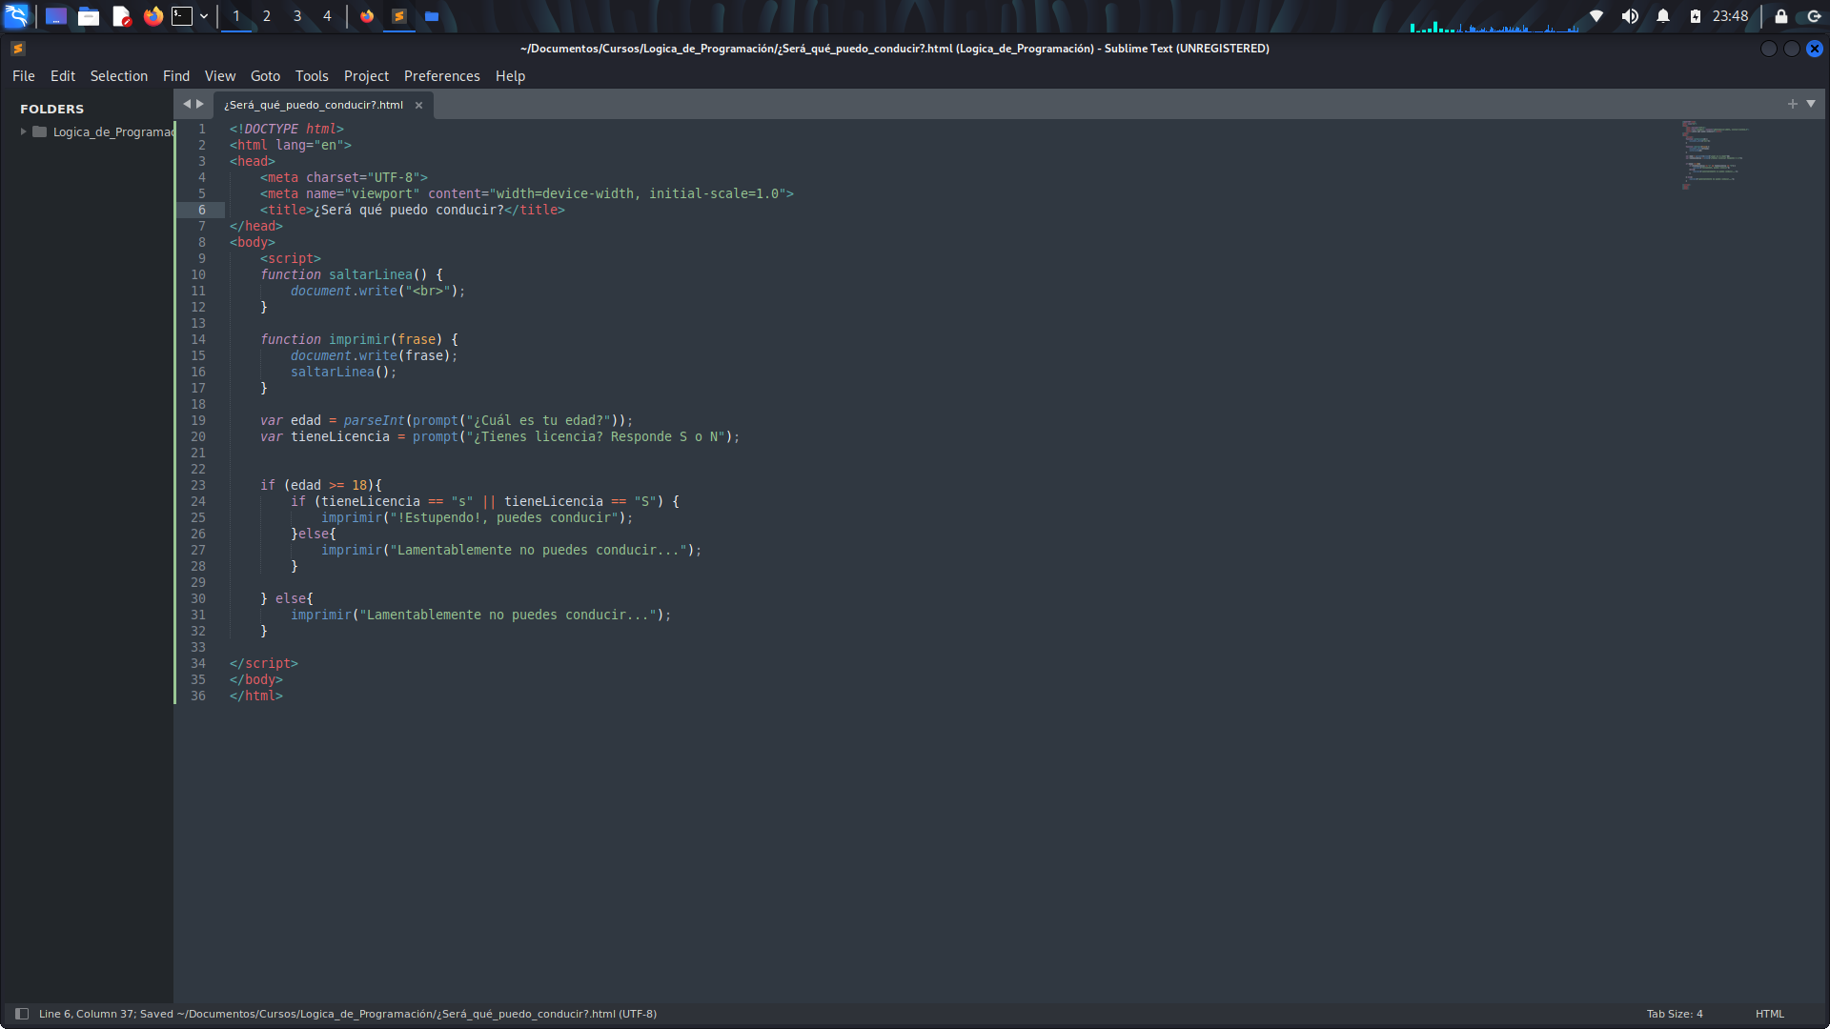Open the Project menu
Image resolution: width=1830 pixels, height=1029 pixels.
pos(366,76)
